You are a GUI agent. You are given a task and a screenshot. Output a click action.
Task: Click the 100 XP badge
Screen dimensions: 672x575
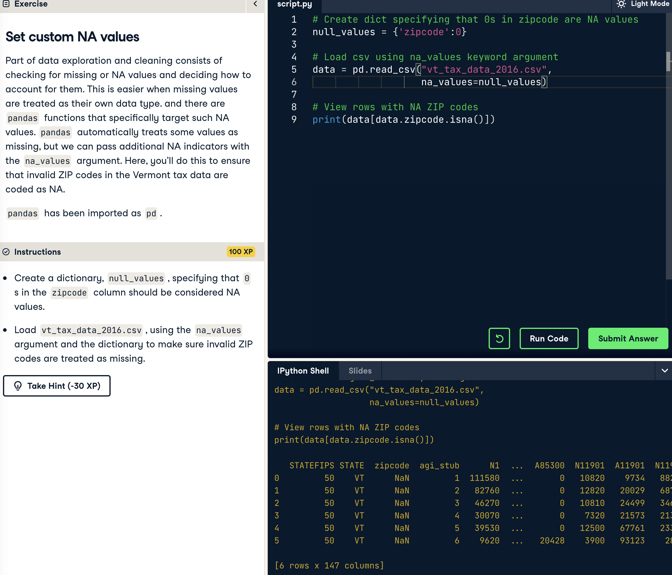pos(240,252)
